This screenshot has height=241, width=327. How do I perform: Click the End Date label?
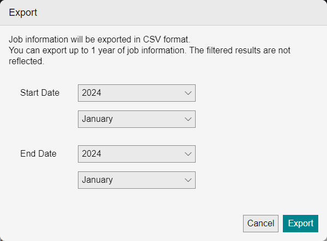tap(38, 154)
